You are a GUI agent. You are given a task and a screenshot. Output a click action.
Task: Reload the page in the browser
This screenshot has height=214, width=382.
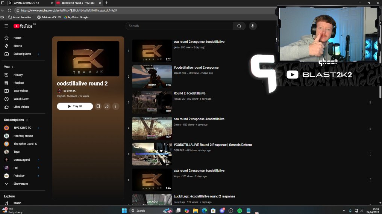9,11
